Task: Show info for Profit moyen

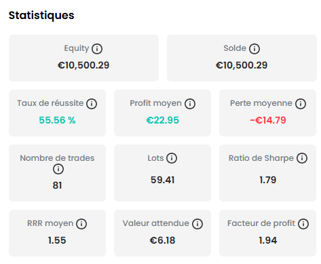Action: point(190,104)
